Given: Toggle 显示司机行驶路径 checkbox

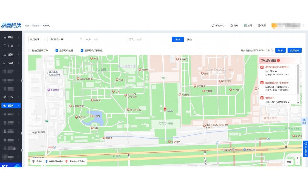Looking at the screenshot, I should click(82, 50).
